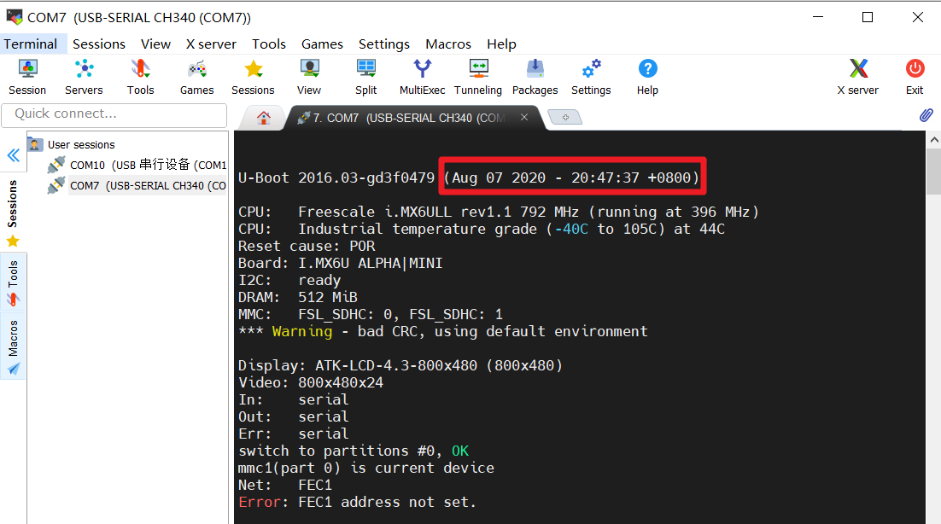941x524 pixels.
Task: Open a new Session from the toolbar
Action: [x=26, y=75]
